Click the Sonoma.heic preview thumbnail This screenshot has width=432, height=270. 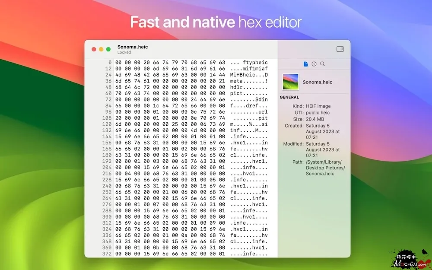click(291, 82)
